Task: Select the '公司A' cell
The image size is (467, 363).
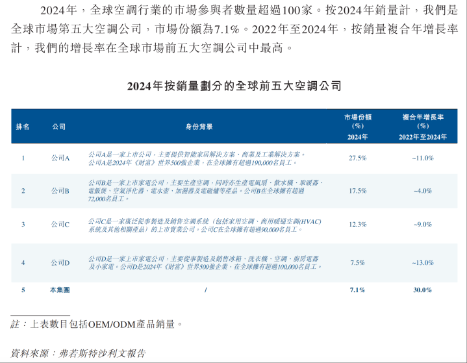Action: [60, 158]
